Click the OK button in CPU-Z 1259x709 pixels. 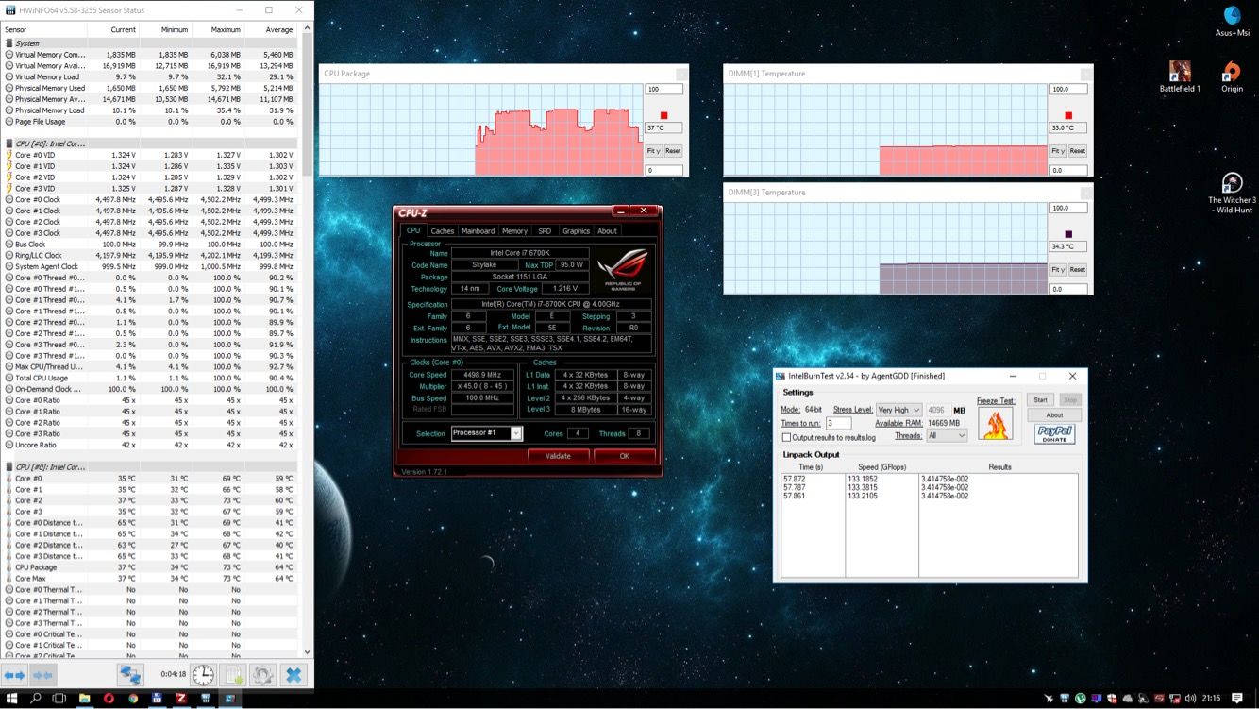point(624,456)
